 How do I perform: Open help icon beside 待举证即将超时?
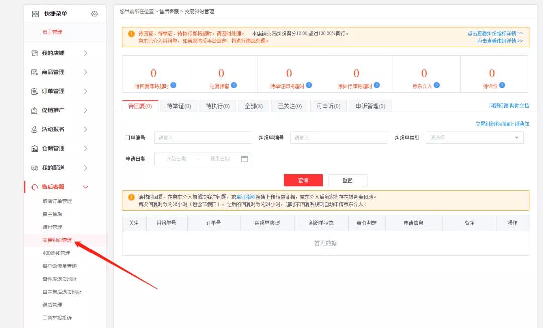coord(309,85)
